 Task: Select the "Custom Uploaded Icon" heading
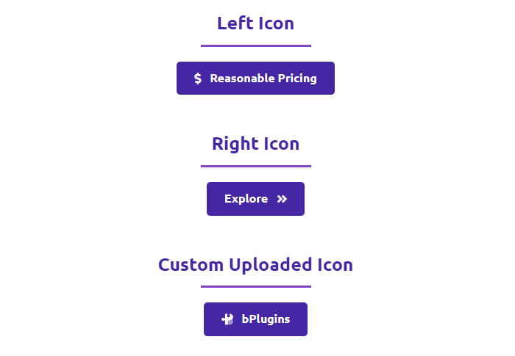click(255, 264)
